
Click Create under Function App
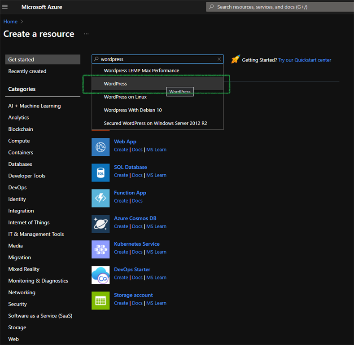121,201
